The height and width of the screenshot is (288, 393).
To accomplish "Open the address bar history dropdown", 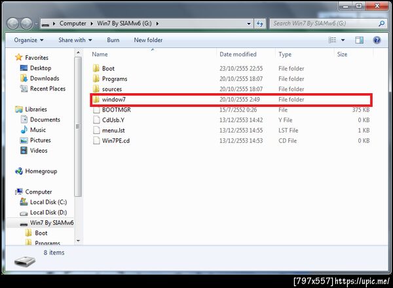I will (249, 24).
